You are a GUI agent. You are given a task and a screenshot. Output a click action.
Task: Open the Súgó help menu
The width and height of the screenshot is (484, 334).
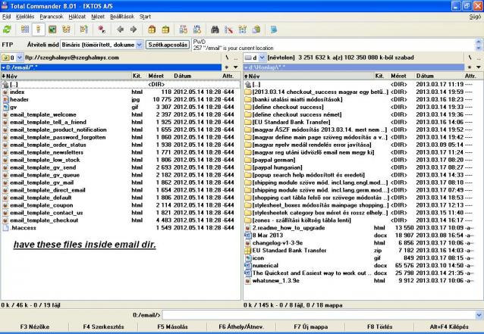pos(475,17)
